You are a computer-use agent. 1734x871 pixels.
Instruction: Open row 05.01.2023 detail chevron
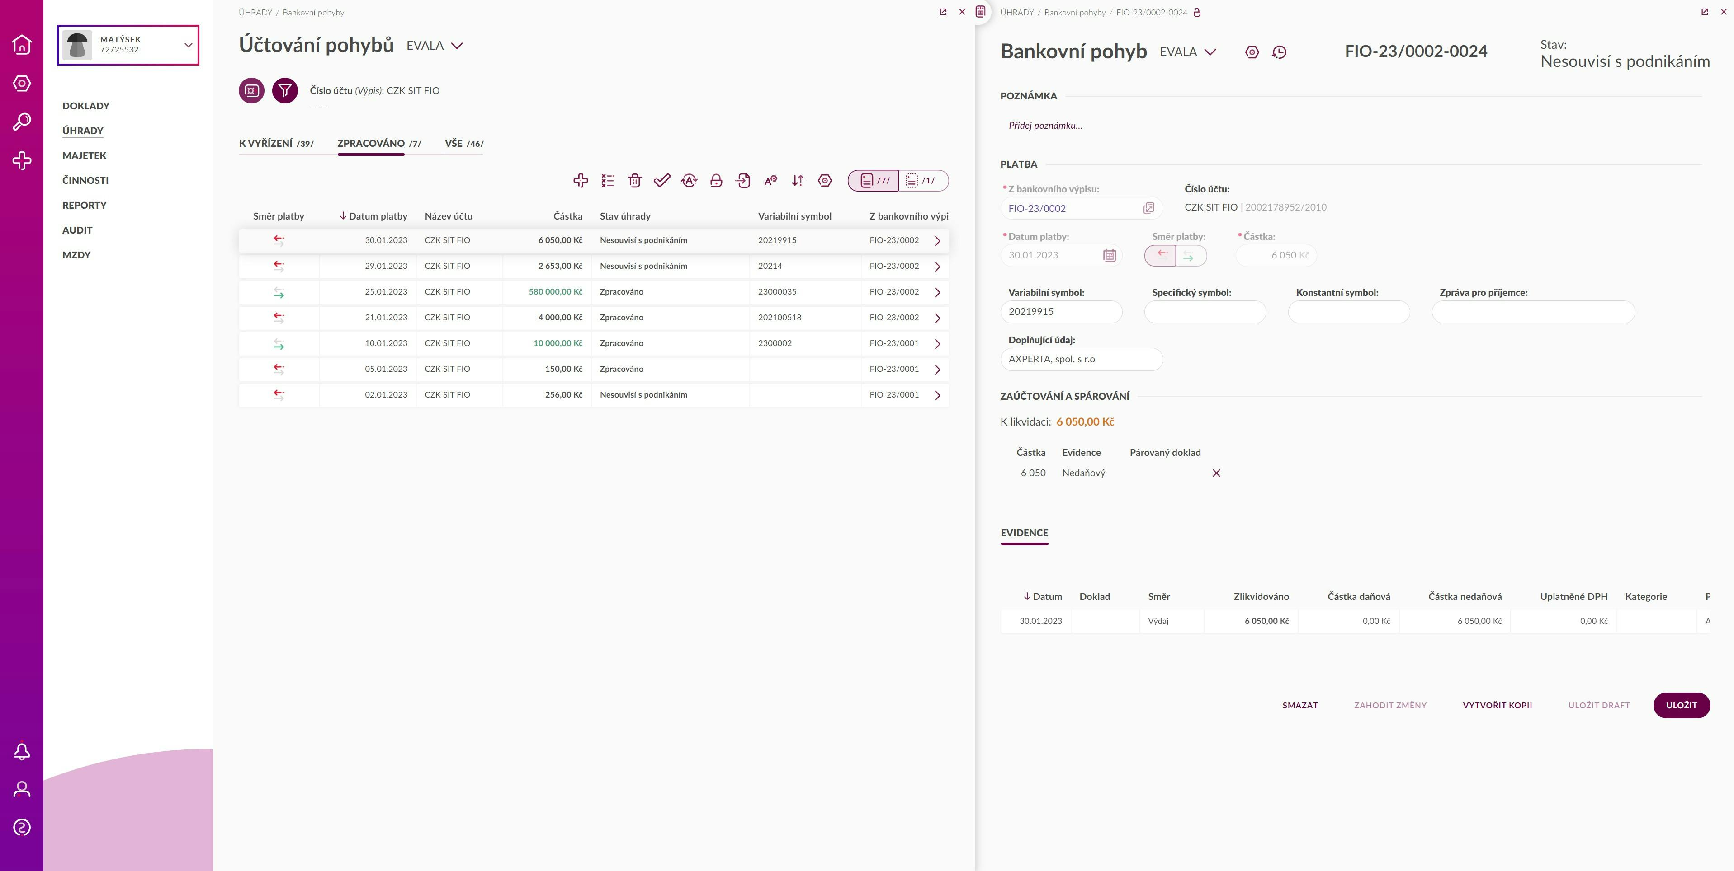(x=938, y=370)
